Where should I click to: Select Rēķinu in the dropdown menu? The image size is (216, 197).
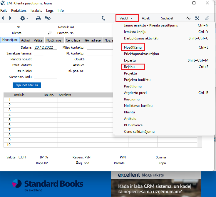pyautogui.click(x=129, y=67)
